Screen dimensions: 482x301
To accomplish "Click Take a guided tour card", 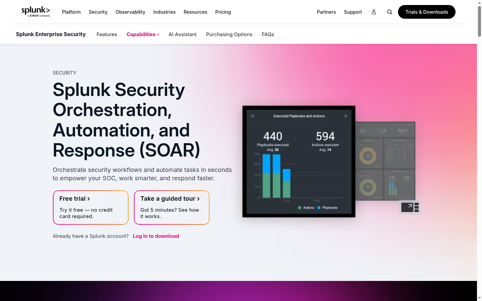I will tap(172, 207).
